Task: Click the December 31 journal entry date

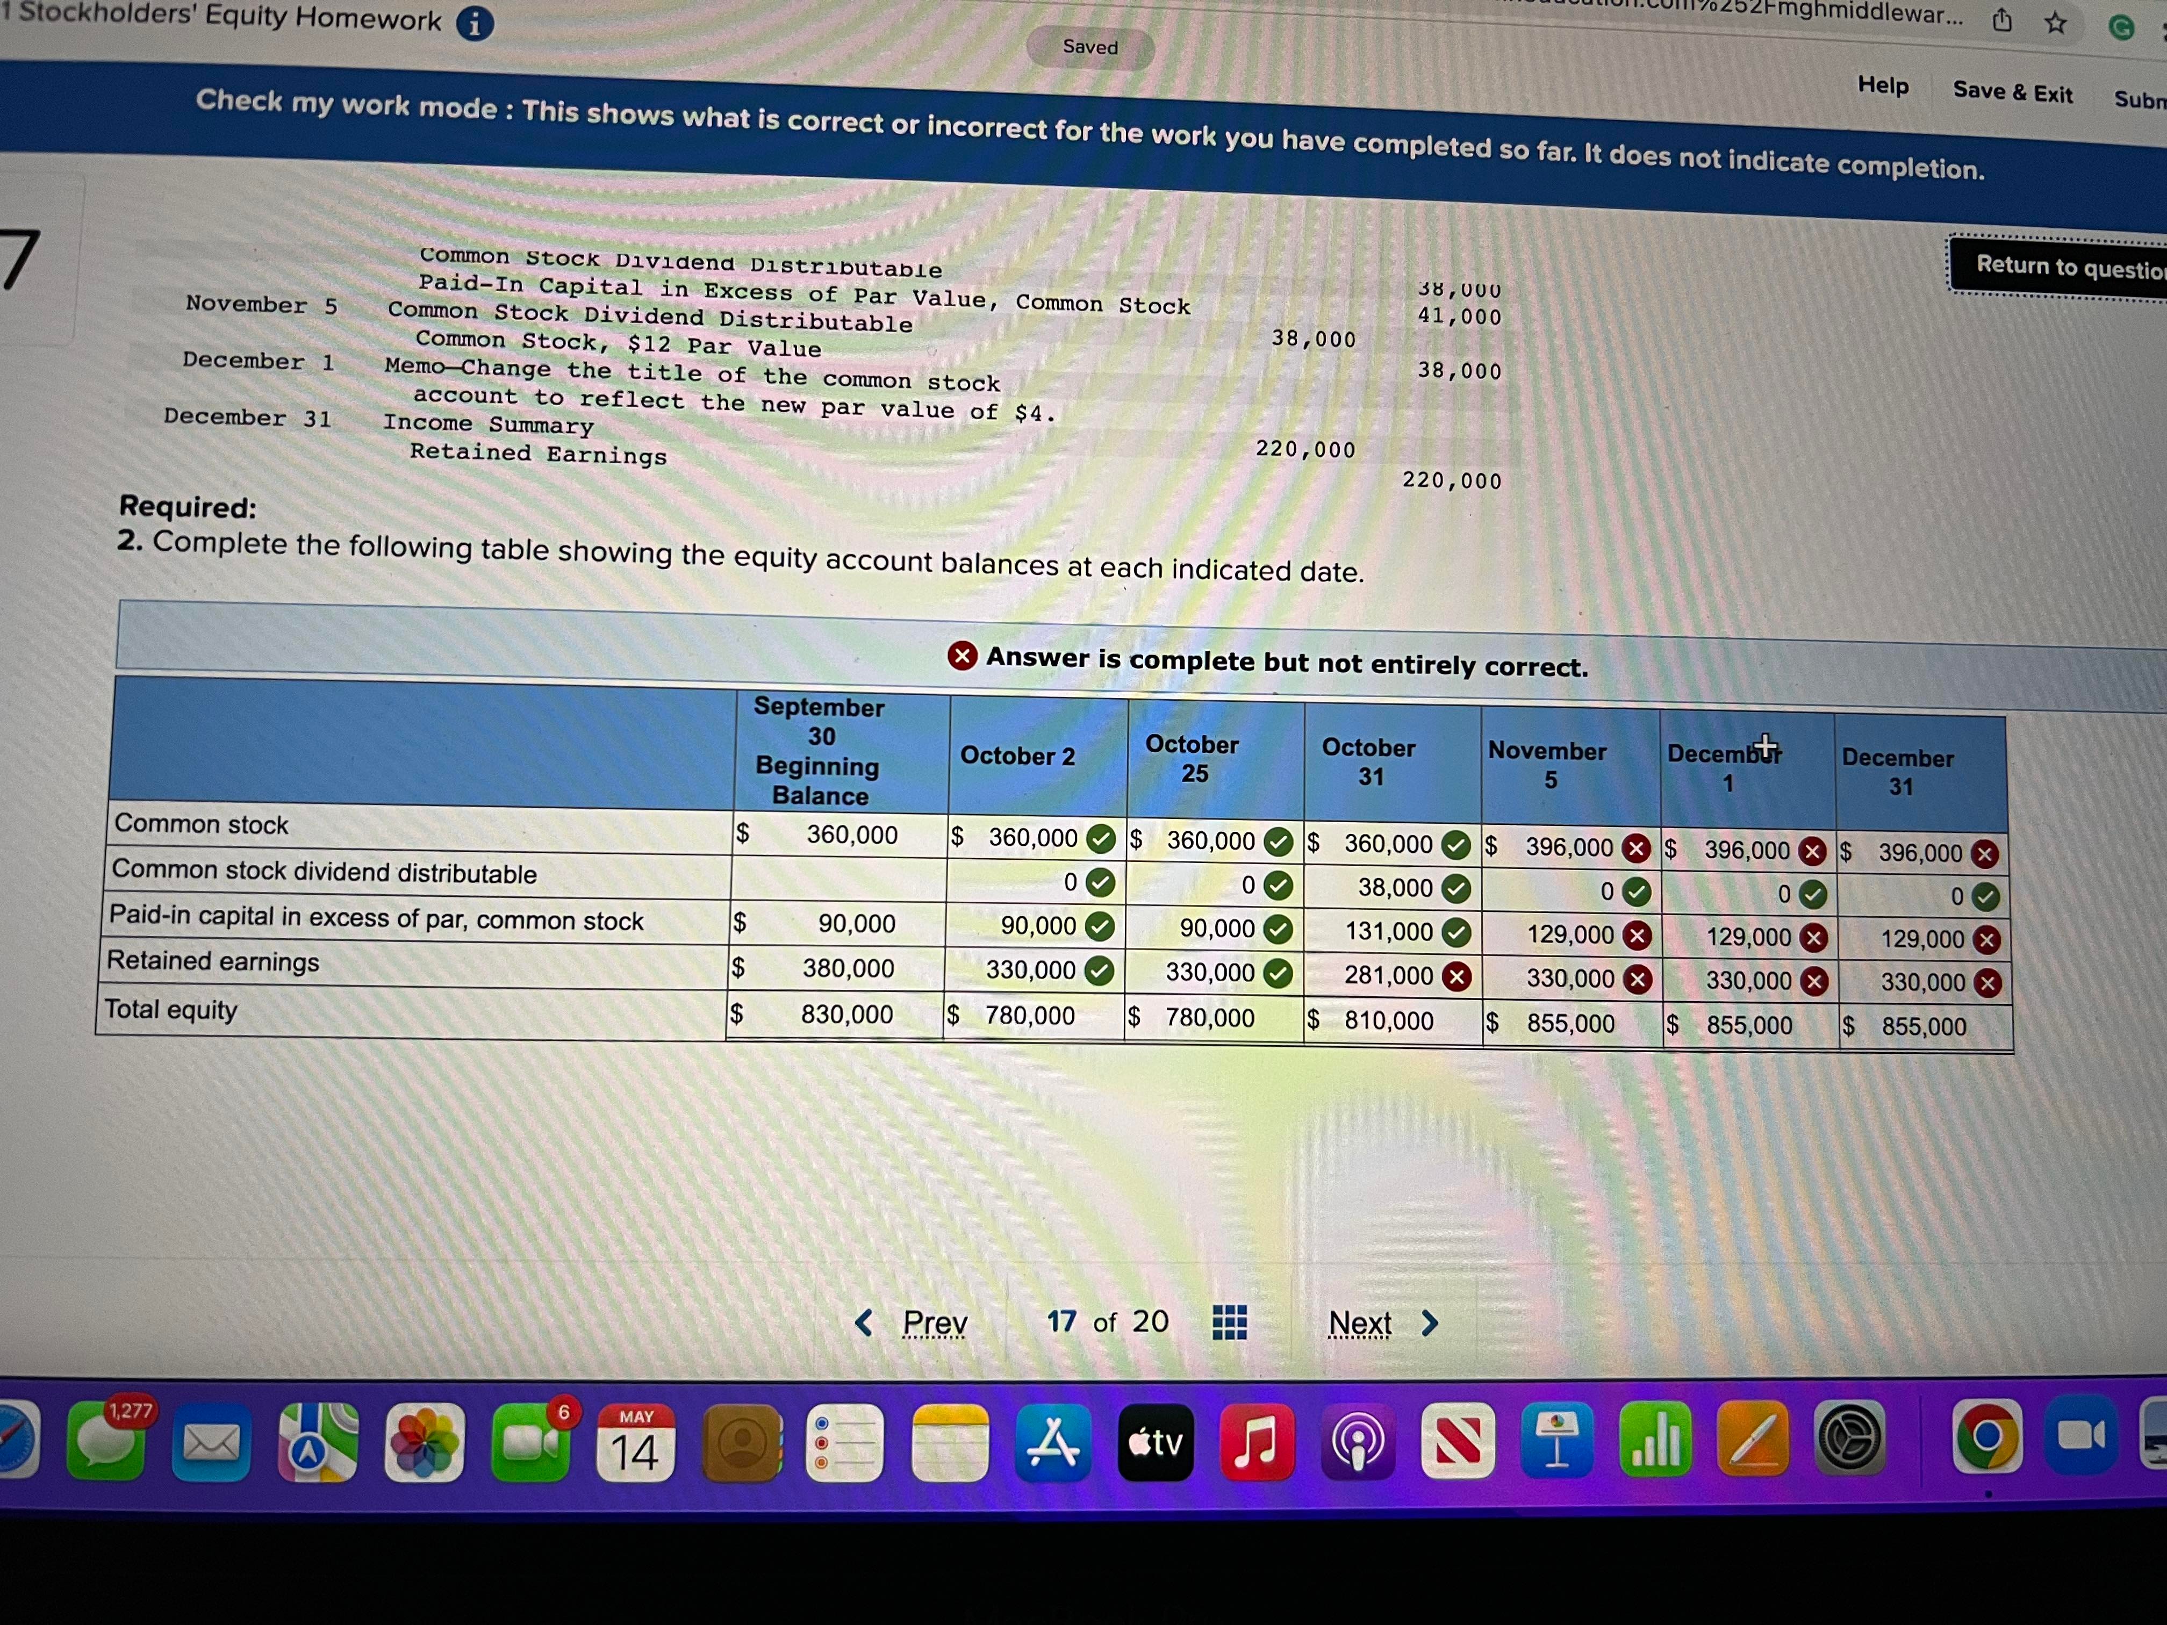Action: point(248,418)
